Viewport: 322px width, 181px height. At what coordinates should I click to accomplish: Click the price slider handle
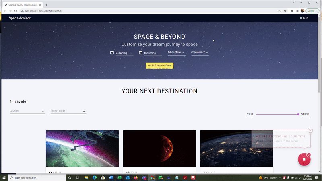(x=298, y=114)
